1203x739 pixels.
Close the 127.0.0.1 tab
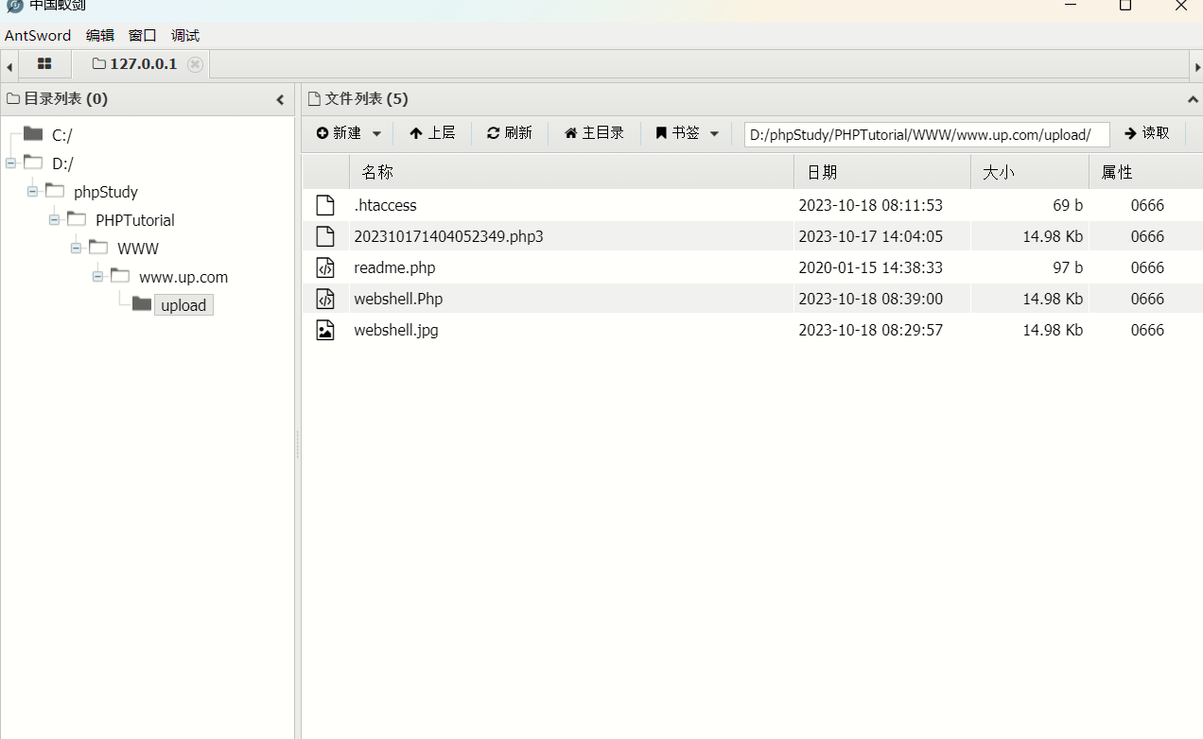[x=195, y=64]
